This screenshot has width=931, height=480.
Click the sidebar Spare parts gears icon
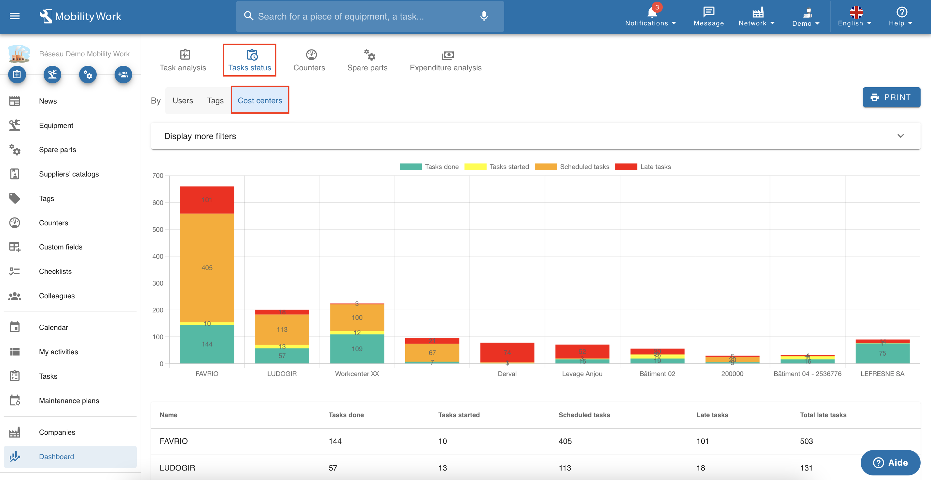point(14,150)
